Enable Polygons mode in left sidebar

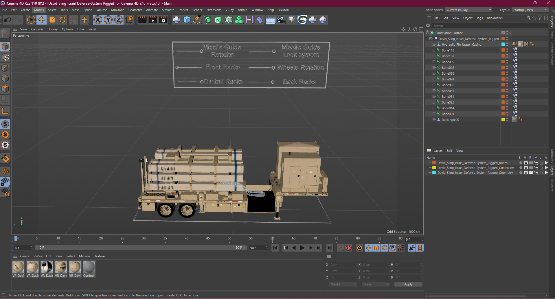[x=5, y=89]
